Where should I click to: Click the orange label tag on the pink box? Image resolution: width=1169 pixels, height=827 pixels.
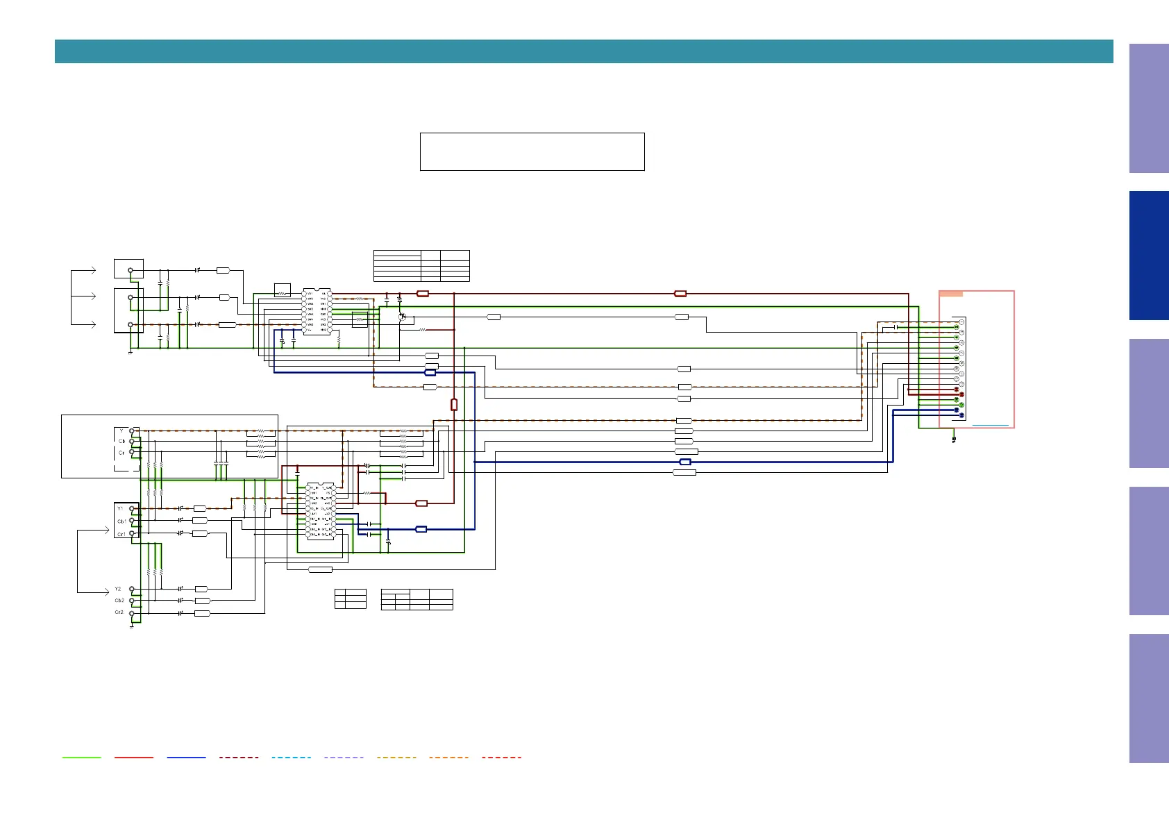click(951, 294)
